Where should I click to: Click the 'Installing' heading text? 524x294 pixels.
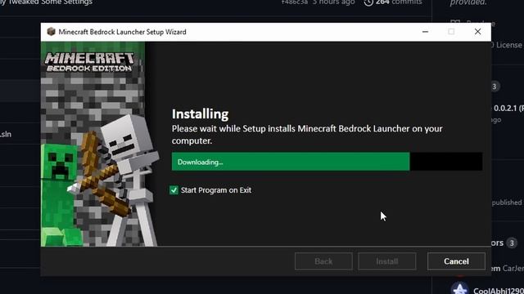[x=200, y=114]
